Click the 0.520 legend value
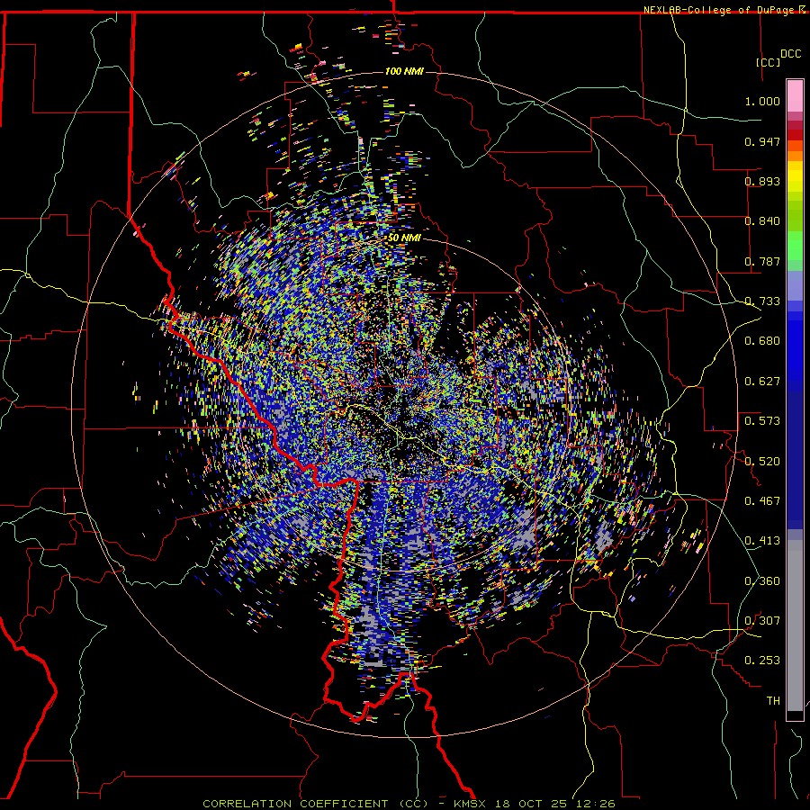The image size is (810, 810). [762, 461]
